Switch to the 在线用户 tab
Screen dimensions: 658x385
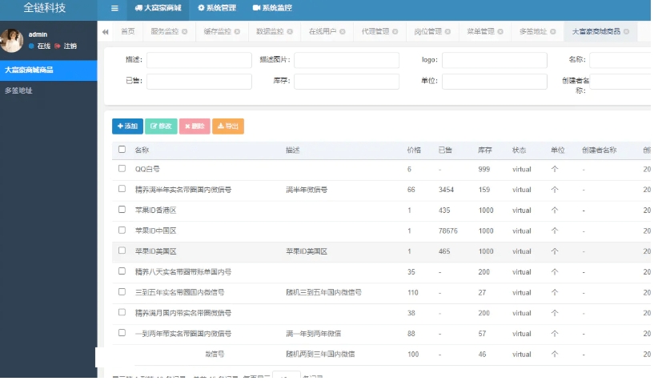[x=323, y=31]
